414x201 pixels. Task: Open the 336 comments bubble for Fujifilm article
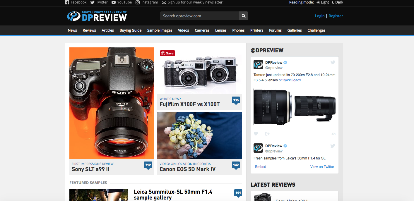pyautogui.click(x=236, y=101)
